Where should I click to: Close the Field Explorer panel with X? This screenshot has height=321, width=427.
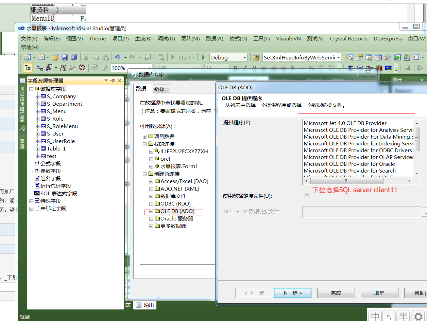pyautogui.click(x=120, y=81)
